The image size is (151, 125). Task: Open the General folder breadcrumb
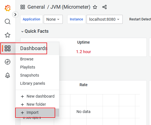(x=36, y=7)
